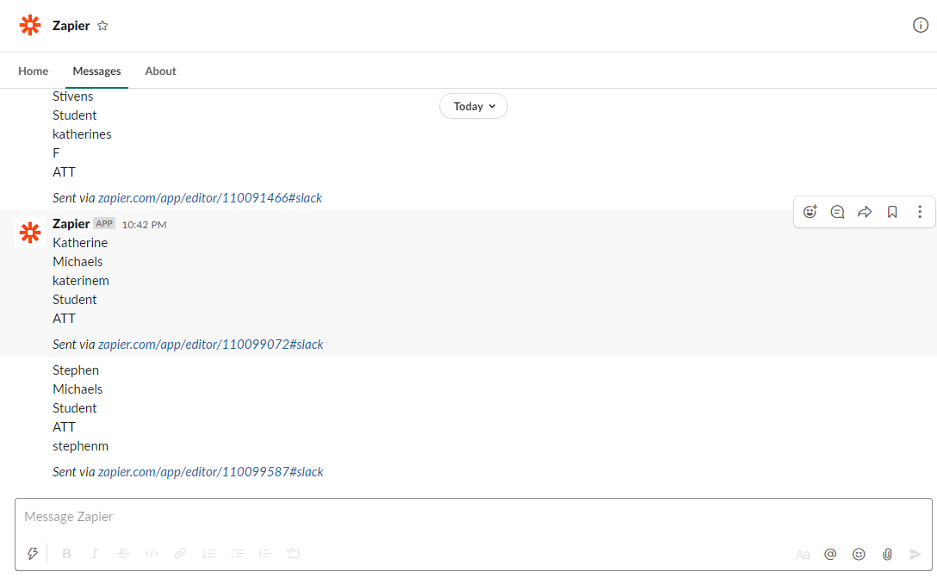The height and width of the screenshot is (578, 937).
Task: Toggle code block formatting
Action: click(x=294, y=554)
